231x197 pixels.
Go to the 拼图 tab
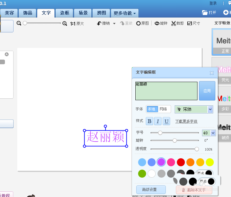101,13
